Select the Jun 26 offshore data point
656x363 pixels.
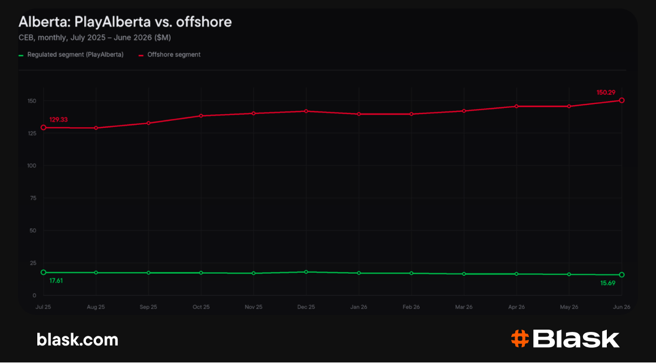pyautogui.click(x=622, y=101)
